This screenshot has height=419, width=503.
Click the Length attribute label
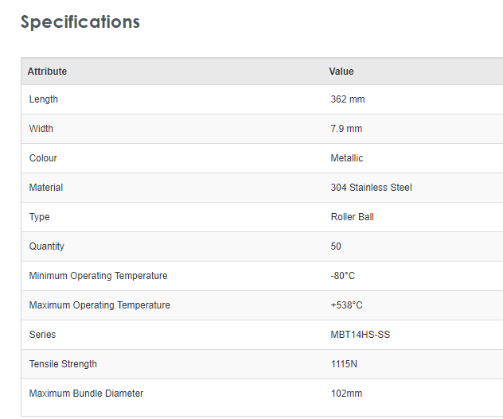[x=44, y=99]
